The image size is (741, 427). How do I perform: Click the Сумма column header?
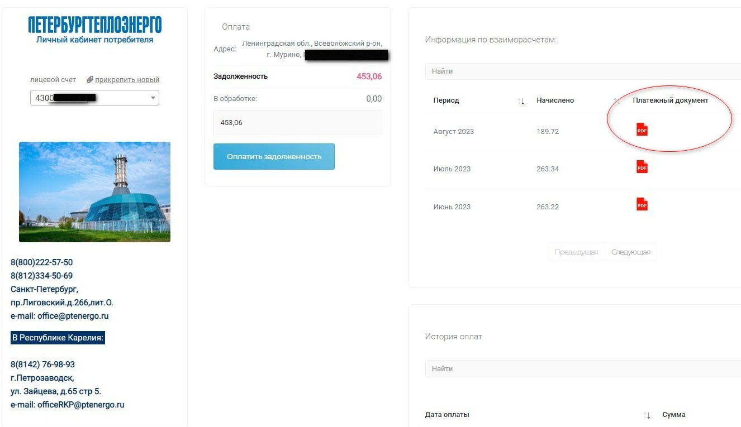pos(674,415)
